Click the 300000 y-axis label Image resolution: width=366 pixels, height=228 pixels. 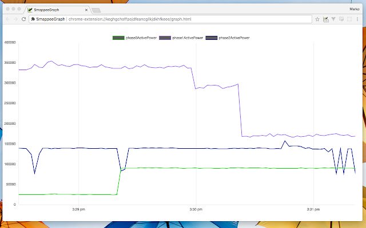pos(10,83)
